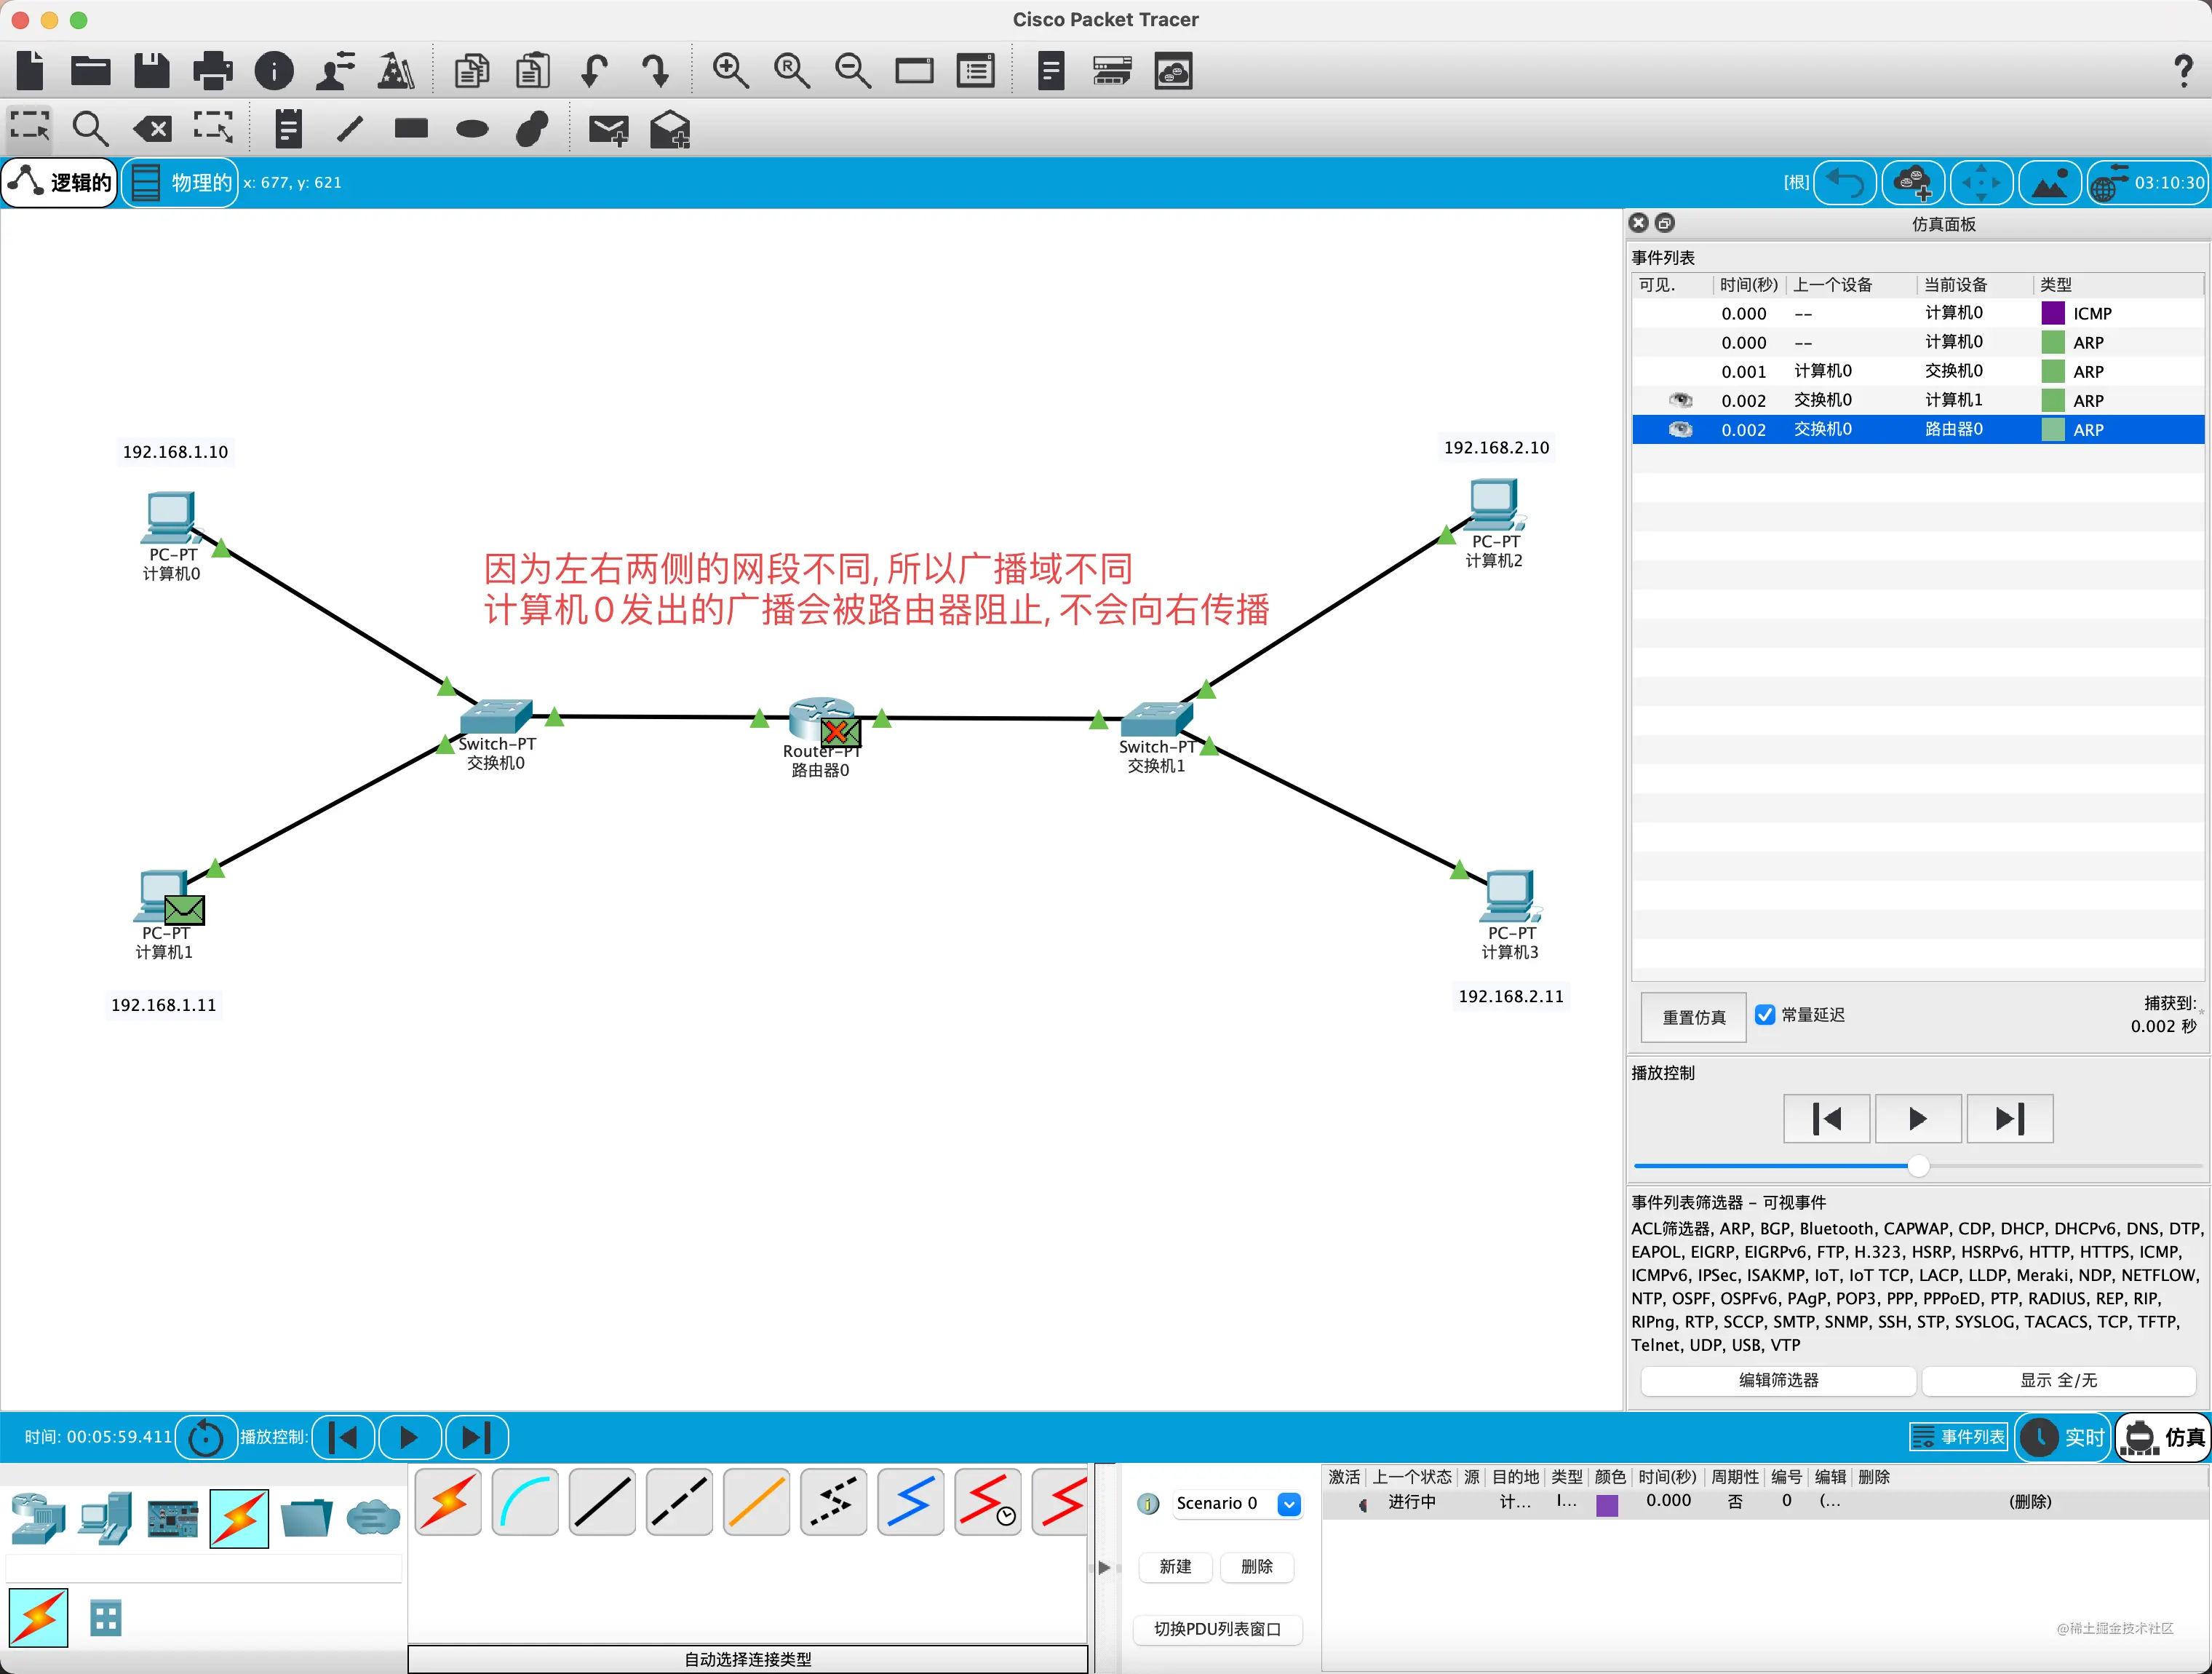Zoom in with the magnifier plus icon
Image resolution: width=2212 pixels, height=1674 pixels.
click(x=730, y=71)
